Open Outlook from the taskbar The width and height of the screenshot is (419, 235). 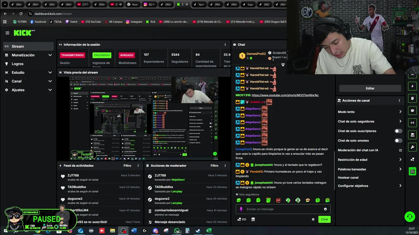point(81,231)
